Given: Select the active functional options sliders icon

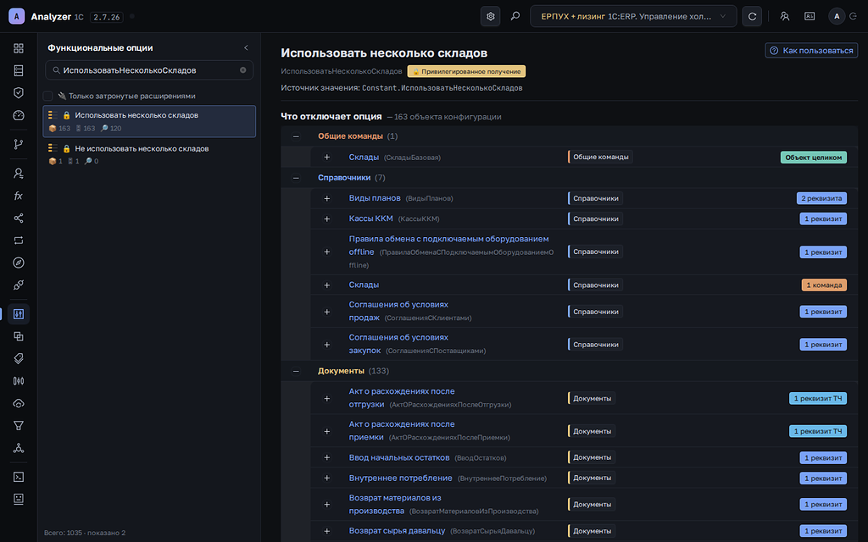Looking at the screenshot, I should (x=19, y=313).
